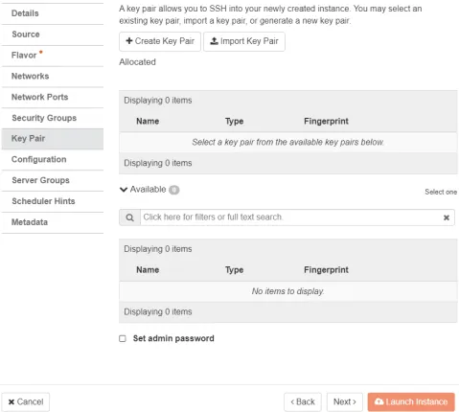459x412 pixels.
Task: Open the Metadata tab
Action: 53,222
